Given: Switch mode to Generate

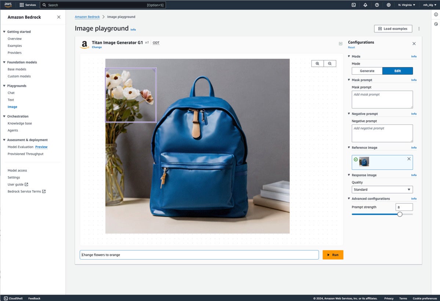Looking at the screenshot, I should pyautogui.click(x=367, y=71).
